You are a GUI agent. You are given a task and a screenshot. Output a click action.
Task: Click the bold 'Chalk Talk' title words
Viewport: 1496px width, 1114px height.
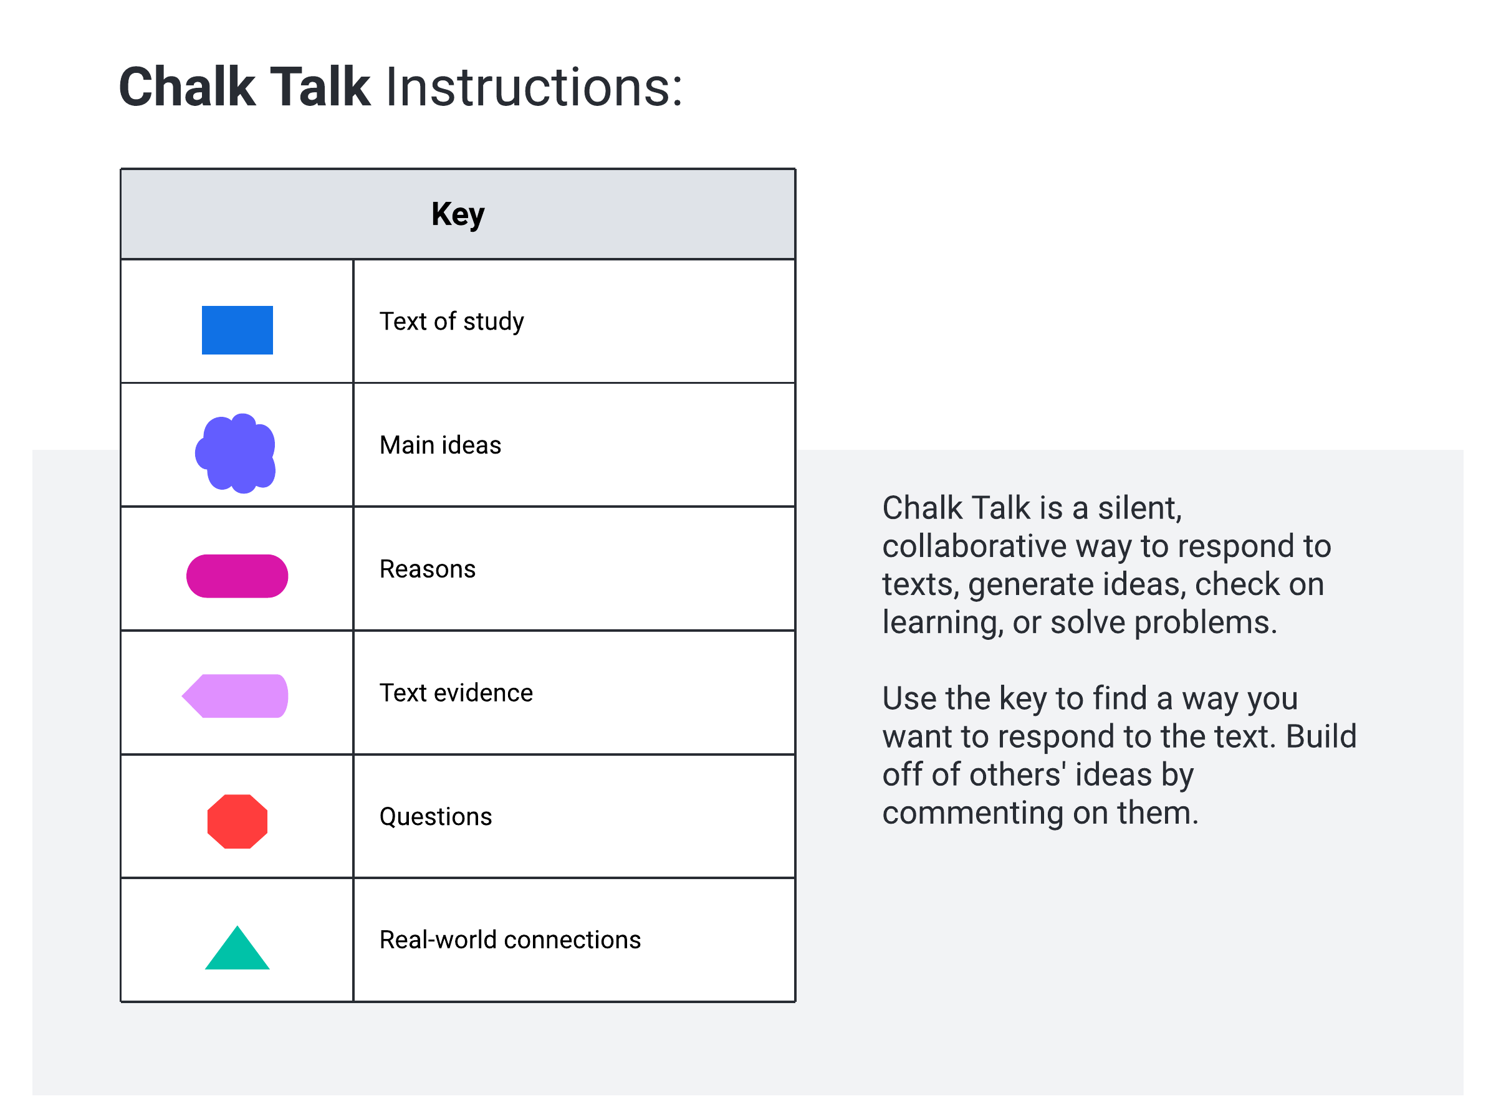[x=244, y=88]
